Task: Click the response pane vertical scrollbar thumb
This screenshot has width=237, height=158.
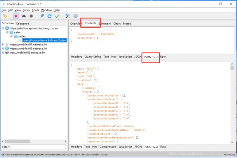Action: pos(232,68)
